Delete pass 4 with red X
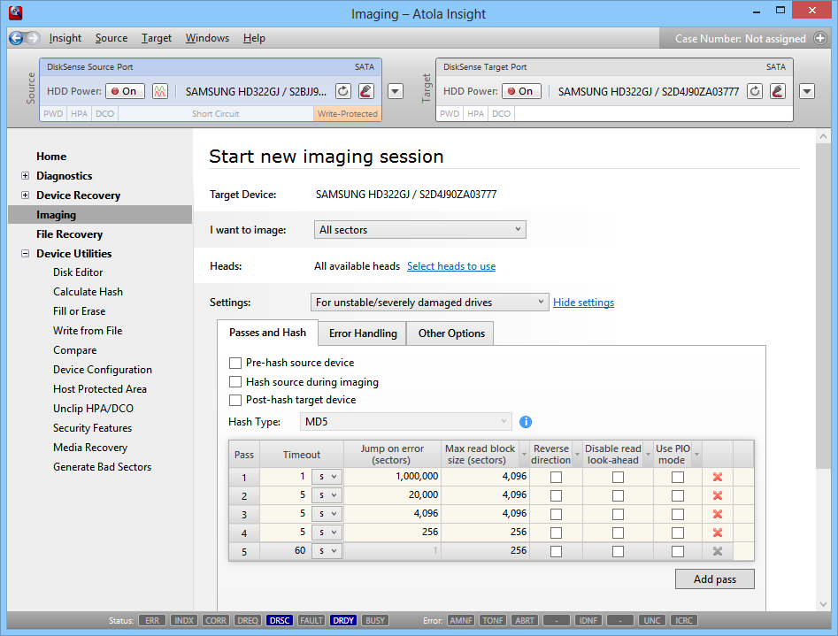Screen dimensions: 838x636 pos(718,533)
